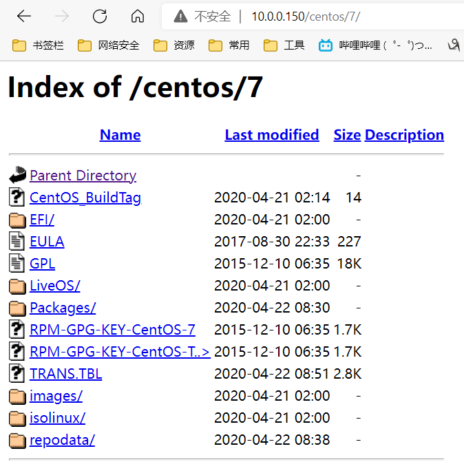This screenshot has width=464, height=473.
Task: Click the unknown-file icon beside CentOS_BuildTag
Action: (17, 197)
